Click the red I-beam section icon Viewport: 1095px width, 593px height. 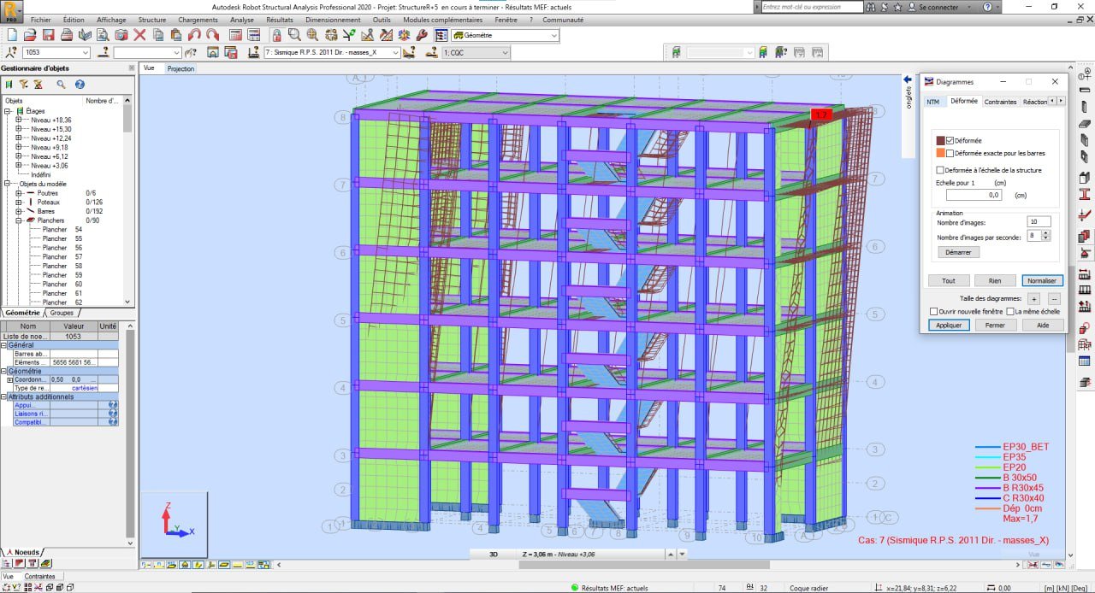[1085, 196]
